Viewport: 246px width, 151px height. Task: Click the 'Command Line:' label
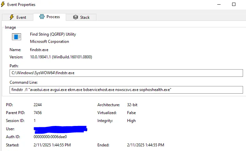(23, 82)
